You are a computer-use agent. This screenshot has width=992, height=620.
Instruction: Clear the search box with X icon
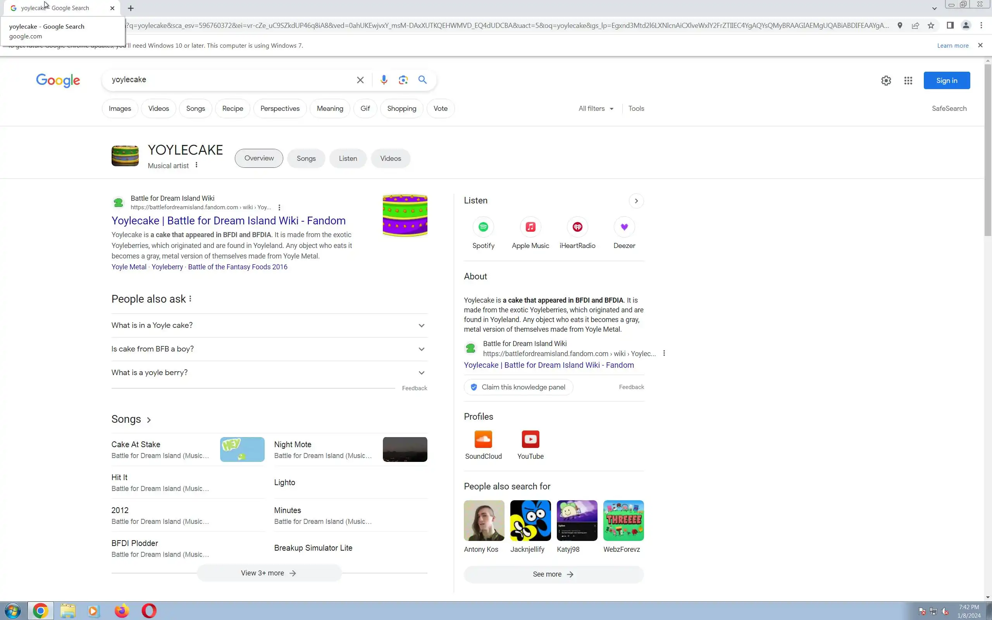(360, 80)
